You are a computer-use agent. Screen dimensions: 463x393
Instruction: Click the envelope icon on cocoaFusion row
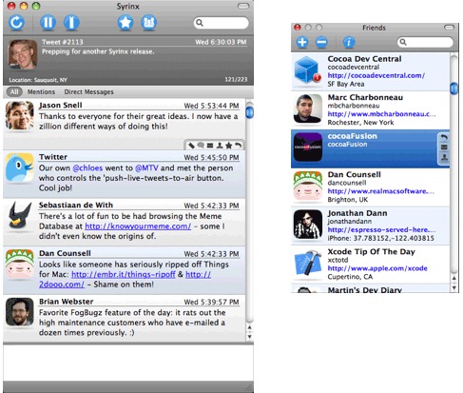pyautogui.click(x=444, y=147)
